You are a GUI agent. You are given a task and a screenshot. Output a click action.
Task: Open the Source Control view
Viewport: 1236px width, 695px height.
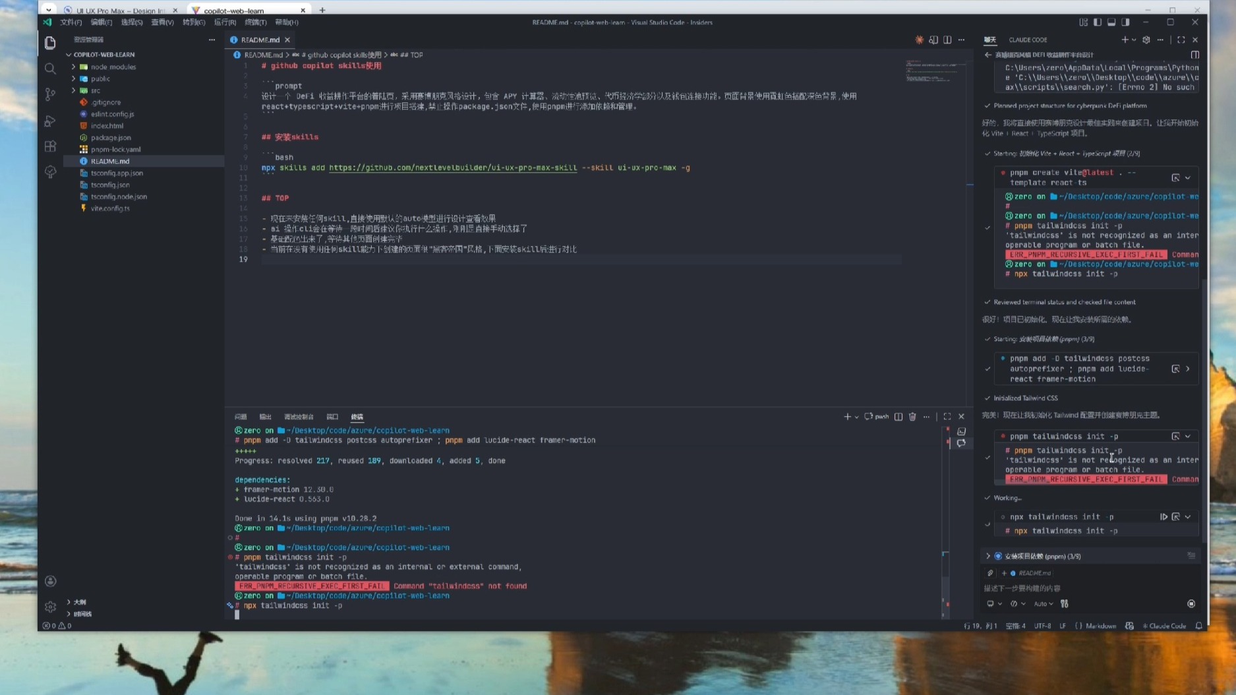(x=50, y=94)
